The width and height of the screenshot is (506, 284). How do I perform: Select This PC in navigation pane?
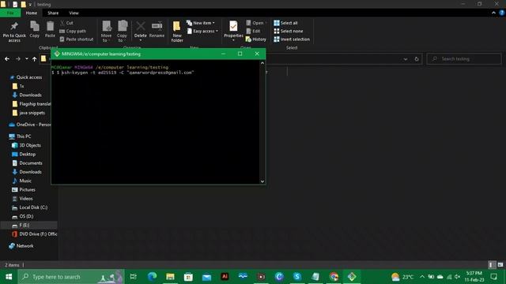pyautogui.click(x=20, y=136)
